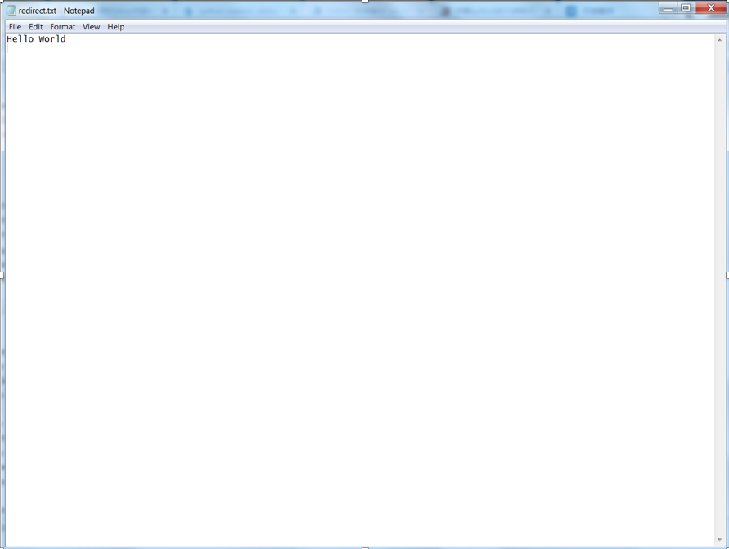The width and height of the screenshot is (729, 549).
Task: Click the Notepad icon in title bar
Action: [11, 11]
